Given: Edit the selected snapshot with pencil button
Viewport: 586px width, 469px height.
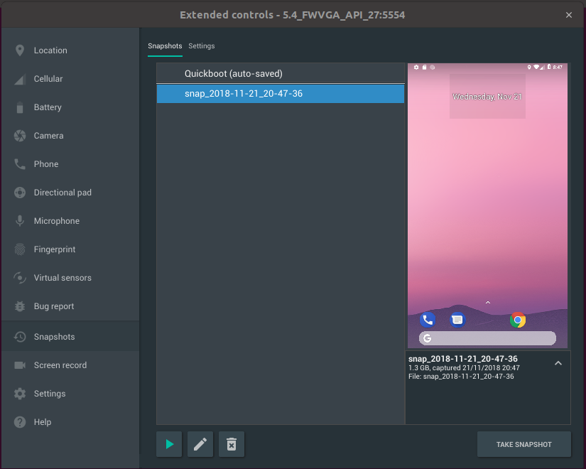Looking at the screenshot, I should point(200,444).
